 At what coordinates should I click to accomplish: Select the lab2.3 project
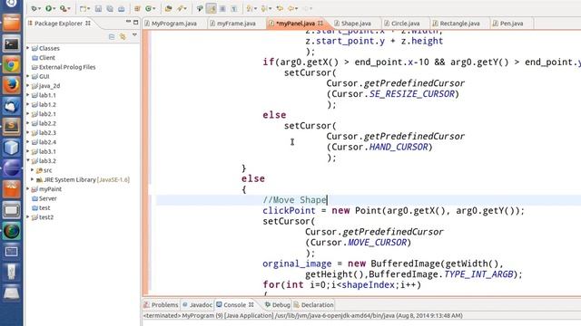(x=44, y=133)
